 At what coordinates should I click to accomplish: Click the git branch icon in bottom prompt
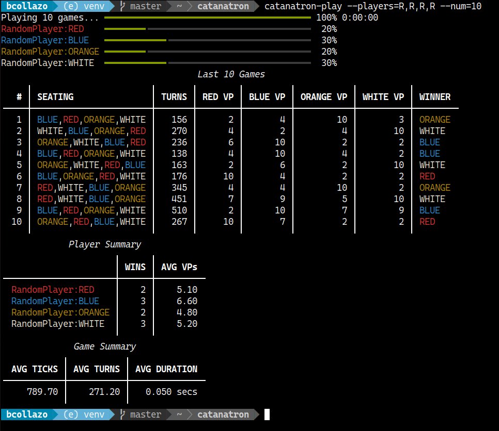pyautogui.click(x=122, y=415)
